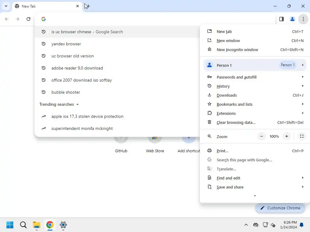Click the three-dot Chrome menu button
The width and height of the screenshot is (310, 232).
303,19
